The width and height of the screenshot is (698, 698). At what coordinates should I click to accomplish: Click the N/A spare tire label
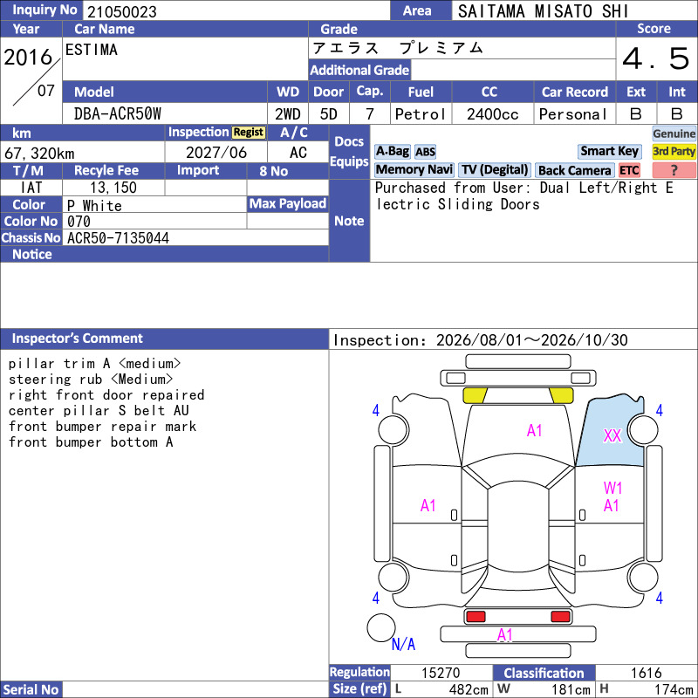(403, 644)
